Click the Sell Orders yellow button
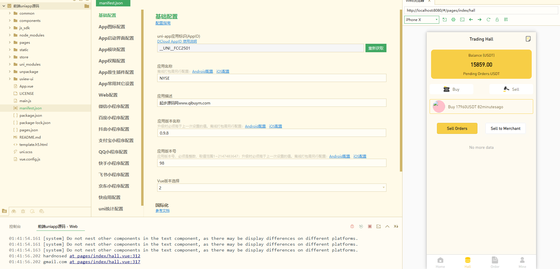This screenshot has height=269, width=560. pyautogui.click(x=457, y=128)
